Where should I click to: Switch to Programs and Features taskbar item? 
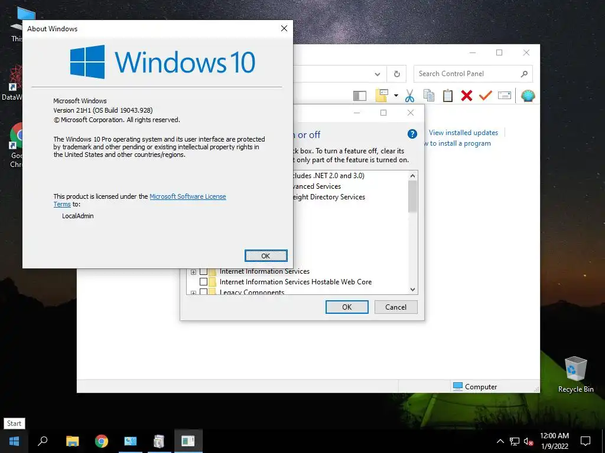[x=159, y=441]
